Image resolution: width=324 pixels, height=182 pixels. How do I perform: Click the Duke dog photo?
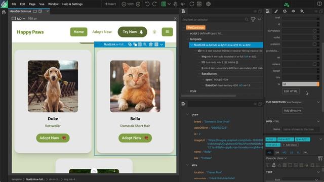[53, 86]
